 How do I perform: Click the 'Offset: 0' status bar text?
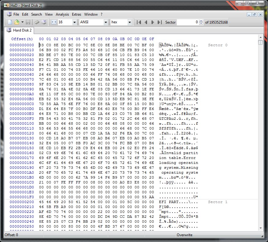coord(11,235)
